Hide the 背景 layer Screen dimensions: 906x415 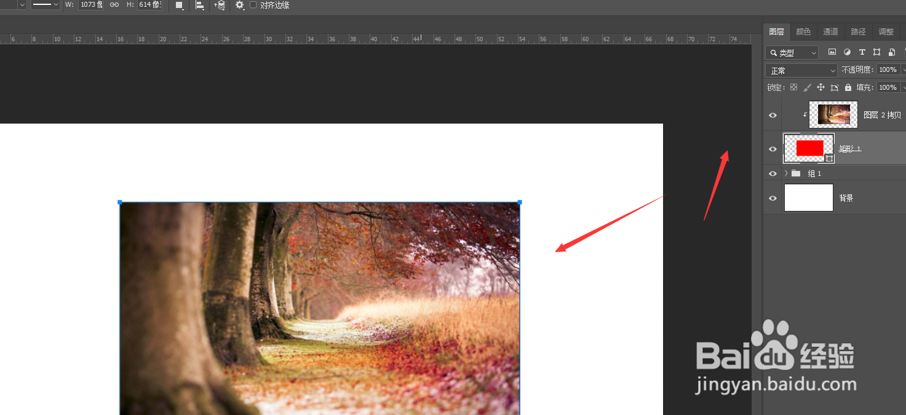point(773,198)
